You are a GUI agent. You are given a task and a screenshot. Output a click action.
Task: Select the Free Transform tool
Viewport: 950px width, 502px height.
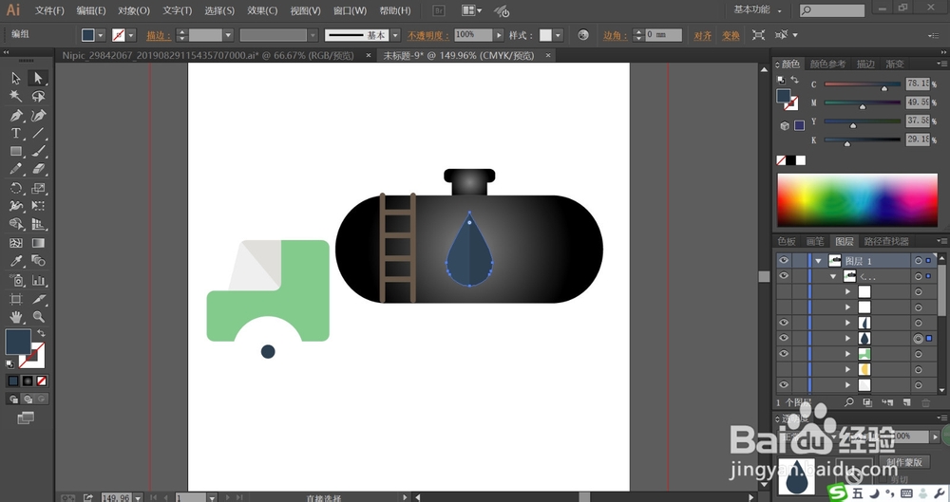pyautogui.click(x=38, y=206)
